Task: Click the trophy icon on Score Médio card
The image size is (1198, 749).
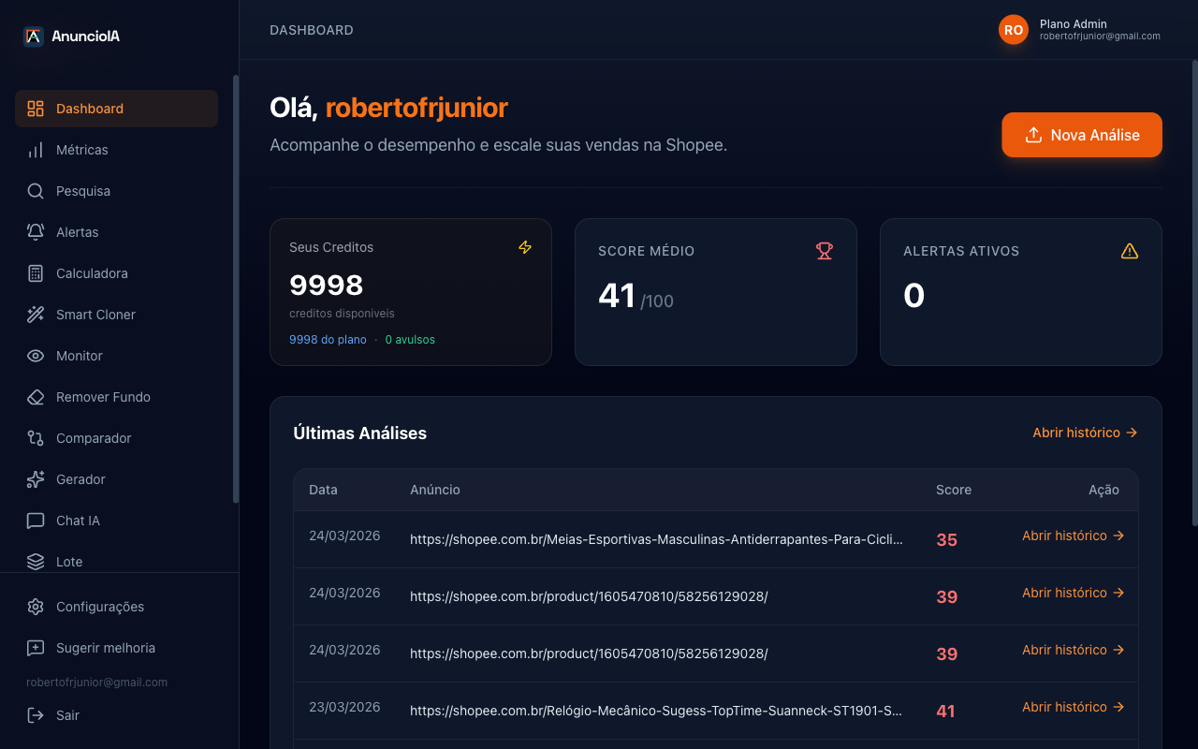Action: 824,251
